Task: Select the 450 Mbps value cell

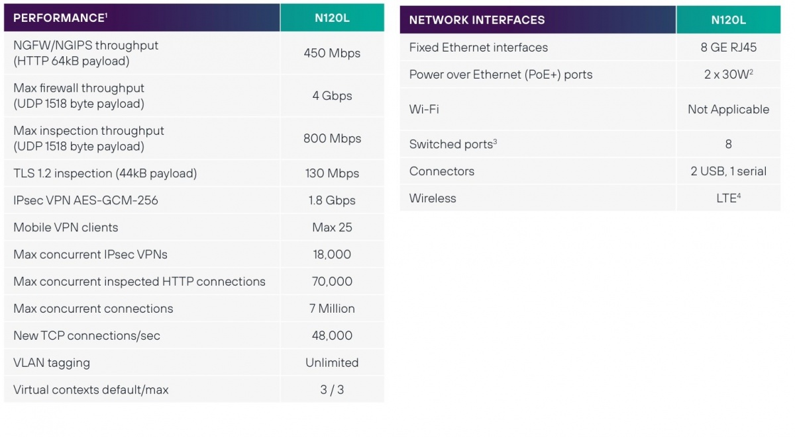Action: coord(332,54)
